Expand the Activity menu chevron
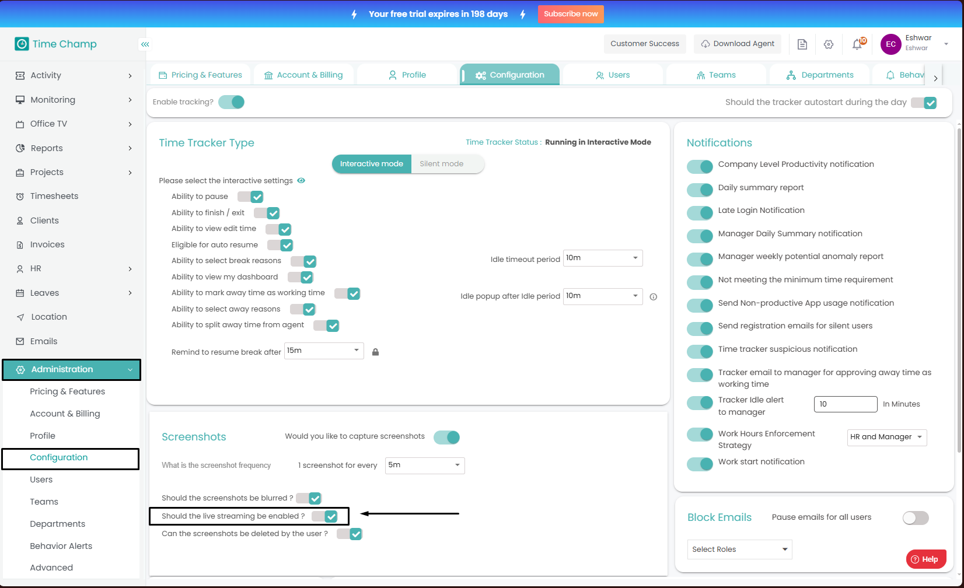This screenshot has width=964, height=588. (x=130, y=76)
